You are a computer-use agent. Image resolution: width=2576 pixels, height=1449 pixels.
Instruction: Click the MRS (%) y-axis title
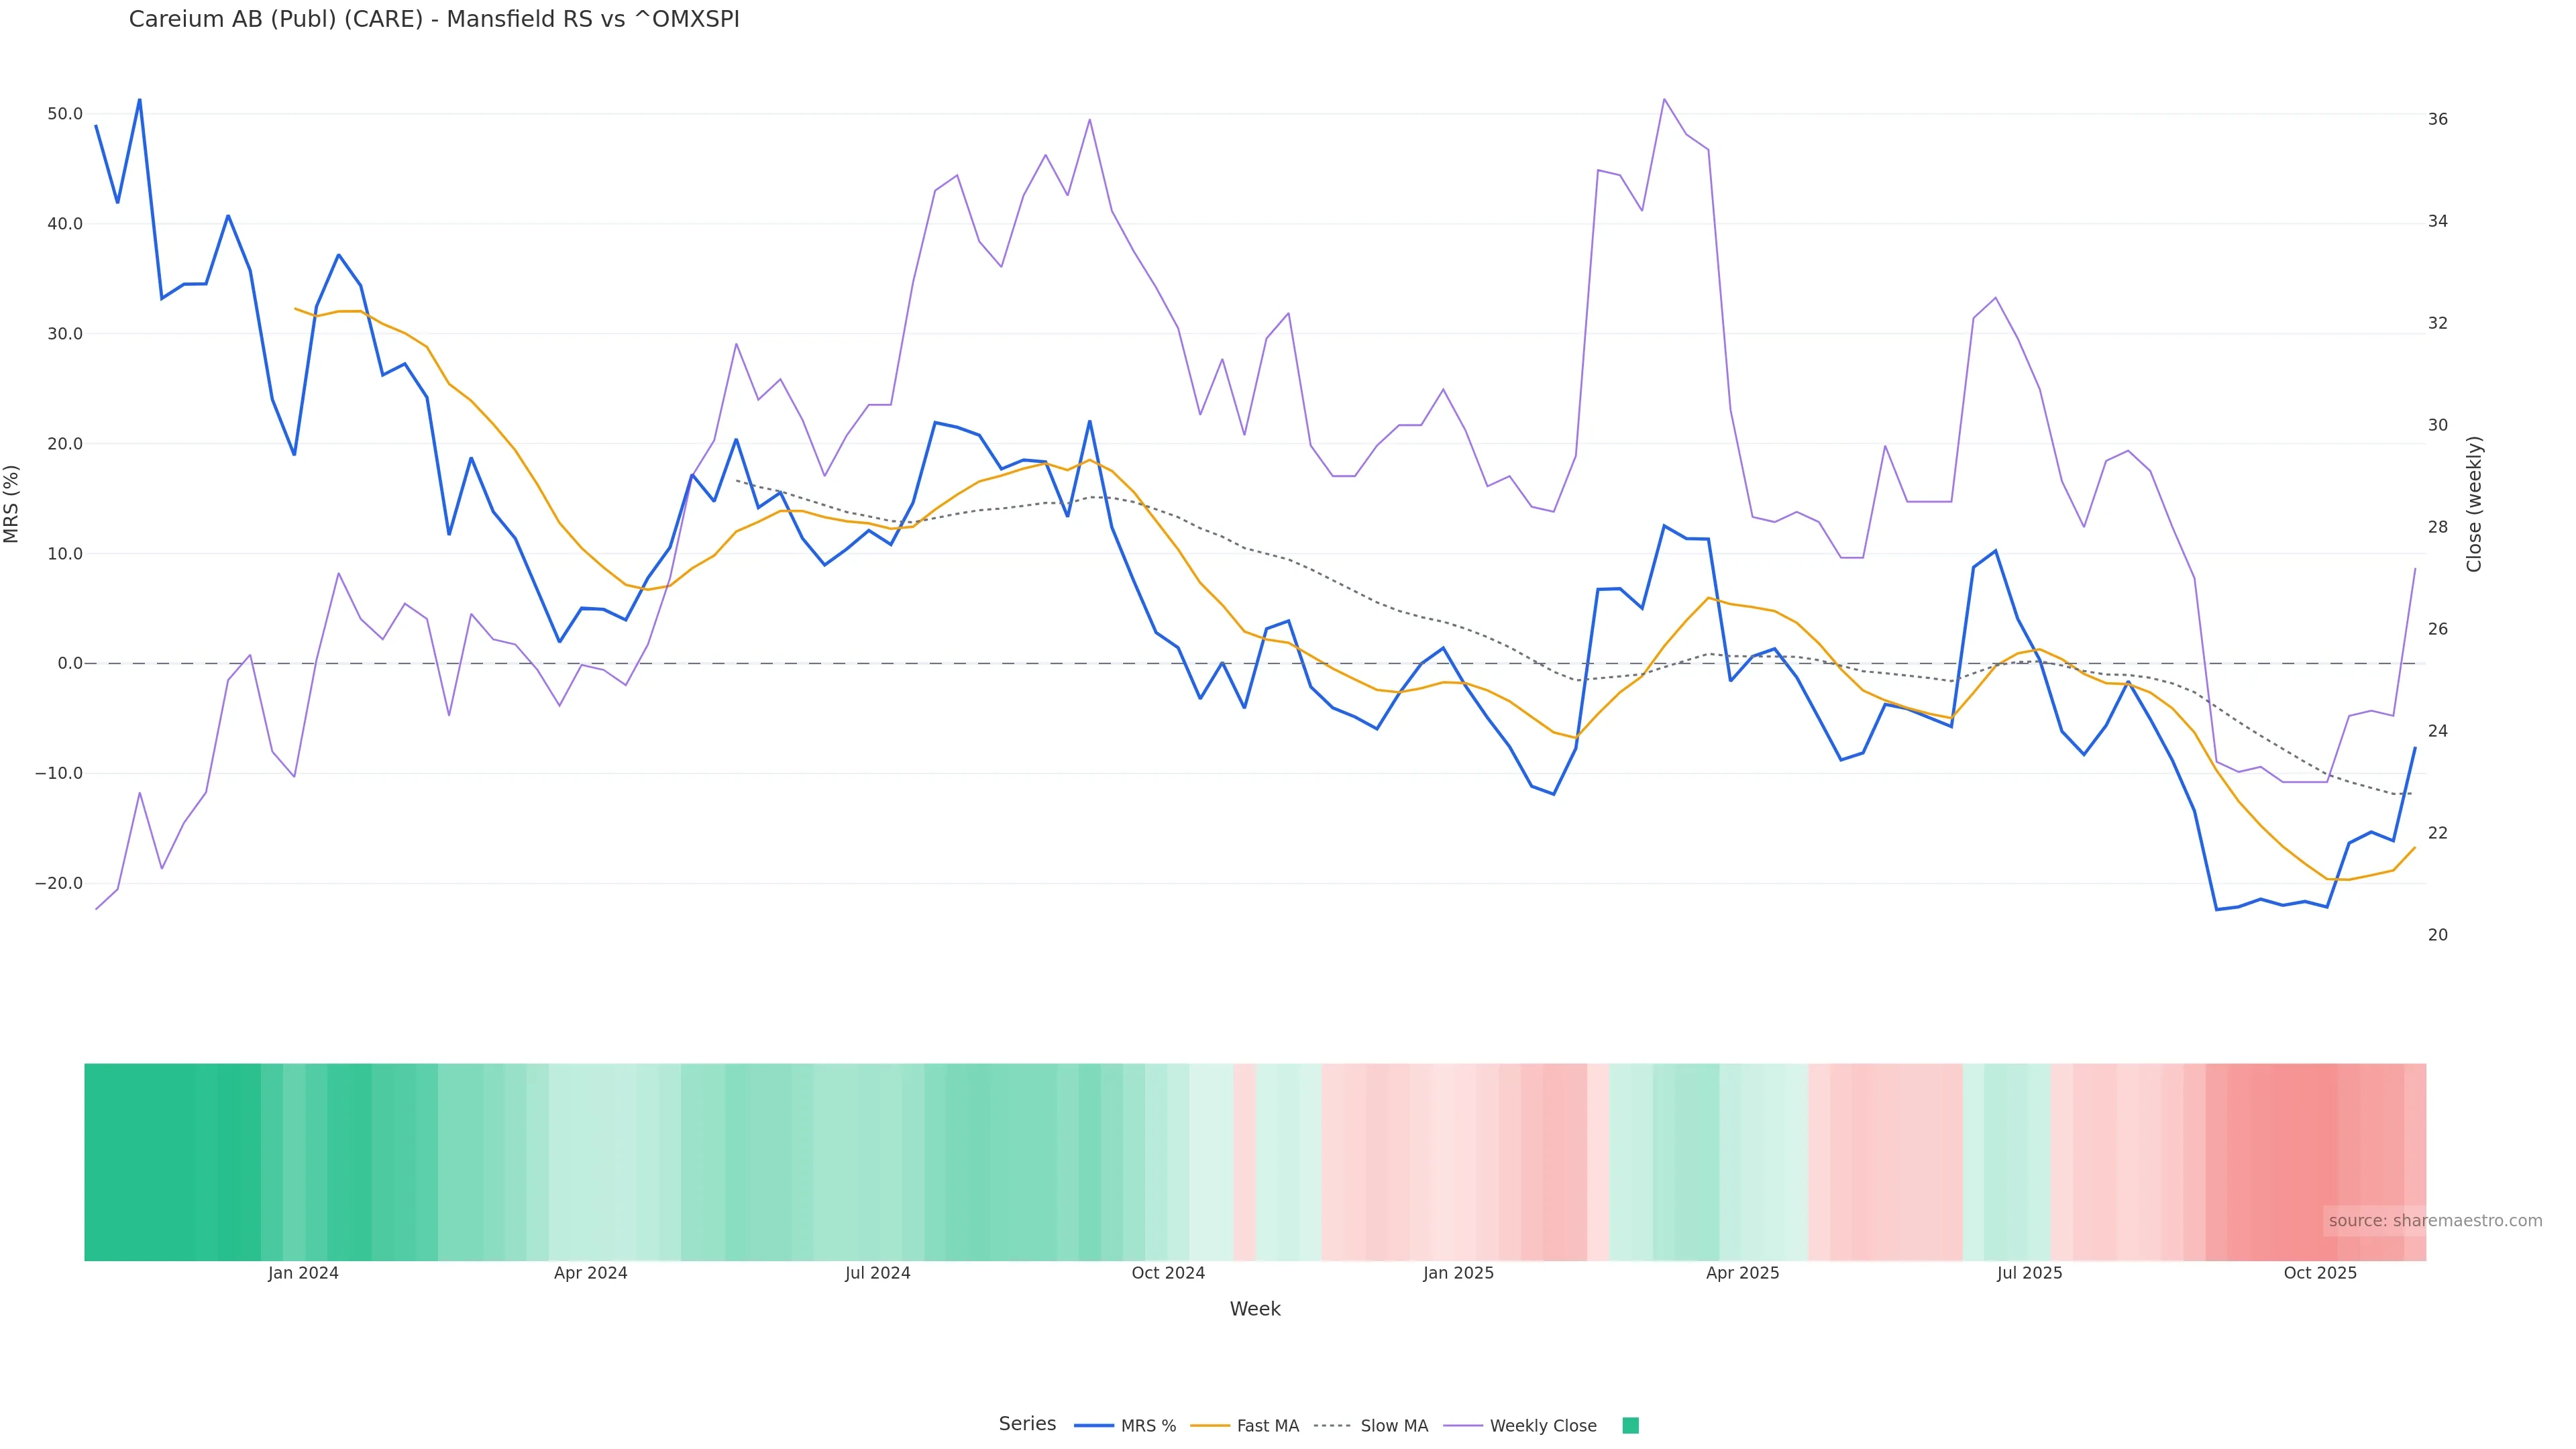click(12, 504)
